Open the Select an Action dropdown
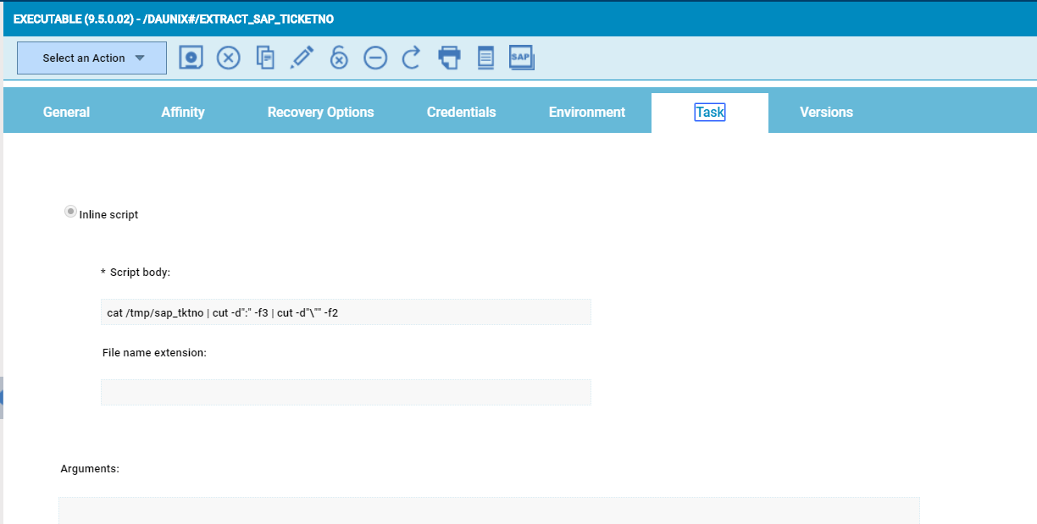The image size is (1037, 524). coord(91,58)
